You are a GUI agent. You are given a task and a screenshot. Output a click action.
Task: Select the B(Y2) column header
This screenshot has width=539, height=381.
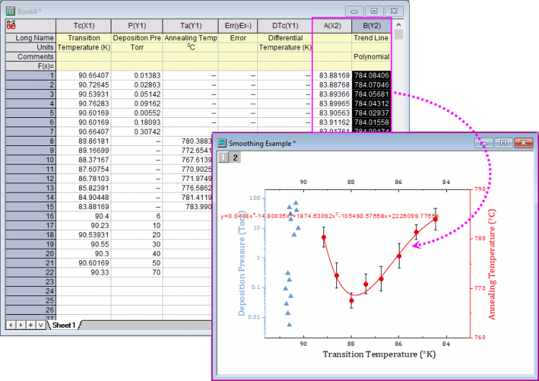(x=371, y=25)
